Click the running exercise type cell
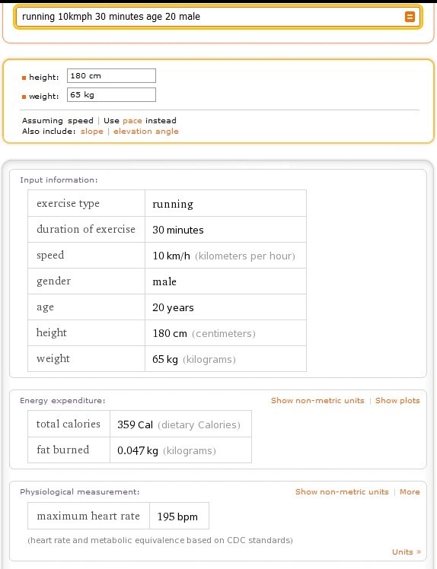The image size is (437, 569). coord(225,203)
